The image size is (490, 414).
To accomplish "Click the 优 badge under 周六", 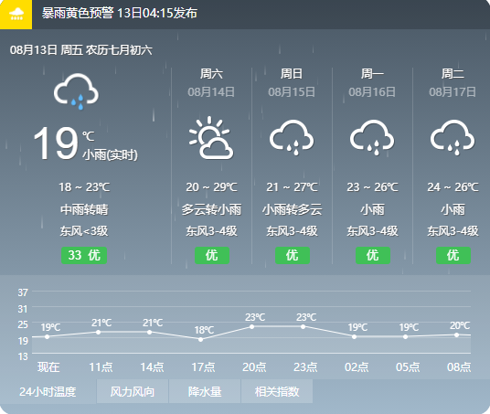I will pyautogui.click(x=212, y=255).
